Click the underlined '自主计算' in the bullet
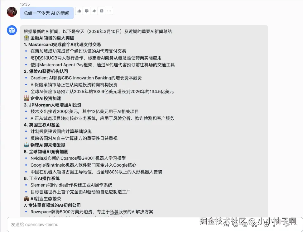Image resolution: width=303 pixels, height=232 pixels. [65, 138]
